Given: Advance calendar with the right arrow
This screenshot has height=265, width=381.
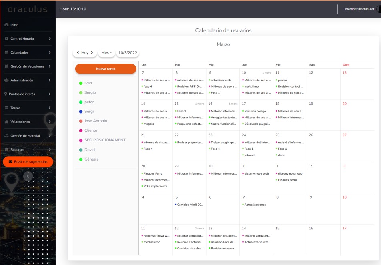Looking at the screenshot, I should coord(92,52).
